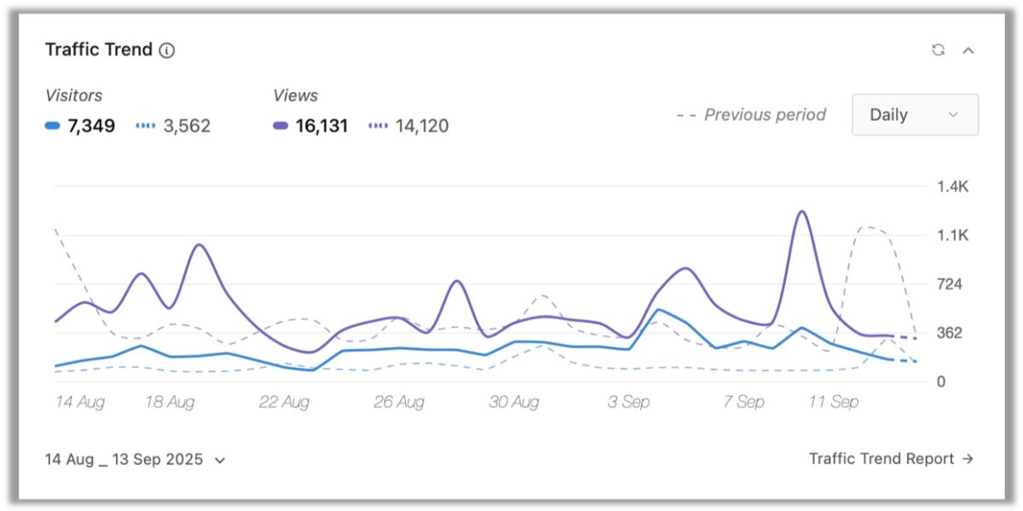Open the Daily interval dropdown
1023x511 pixels.
tap(915, 115)
